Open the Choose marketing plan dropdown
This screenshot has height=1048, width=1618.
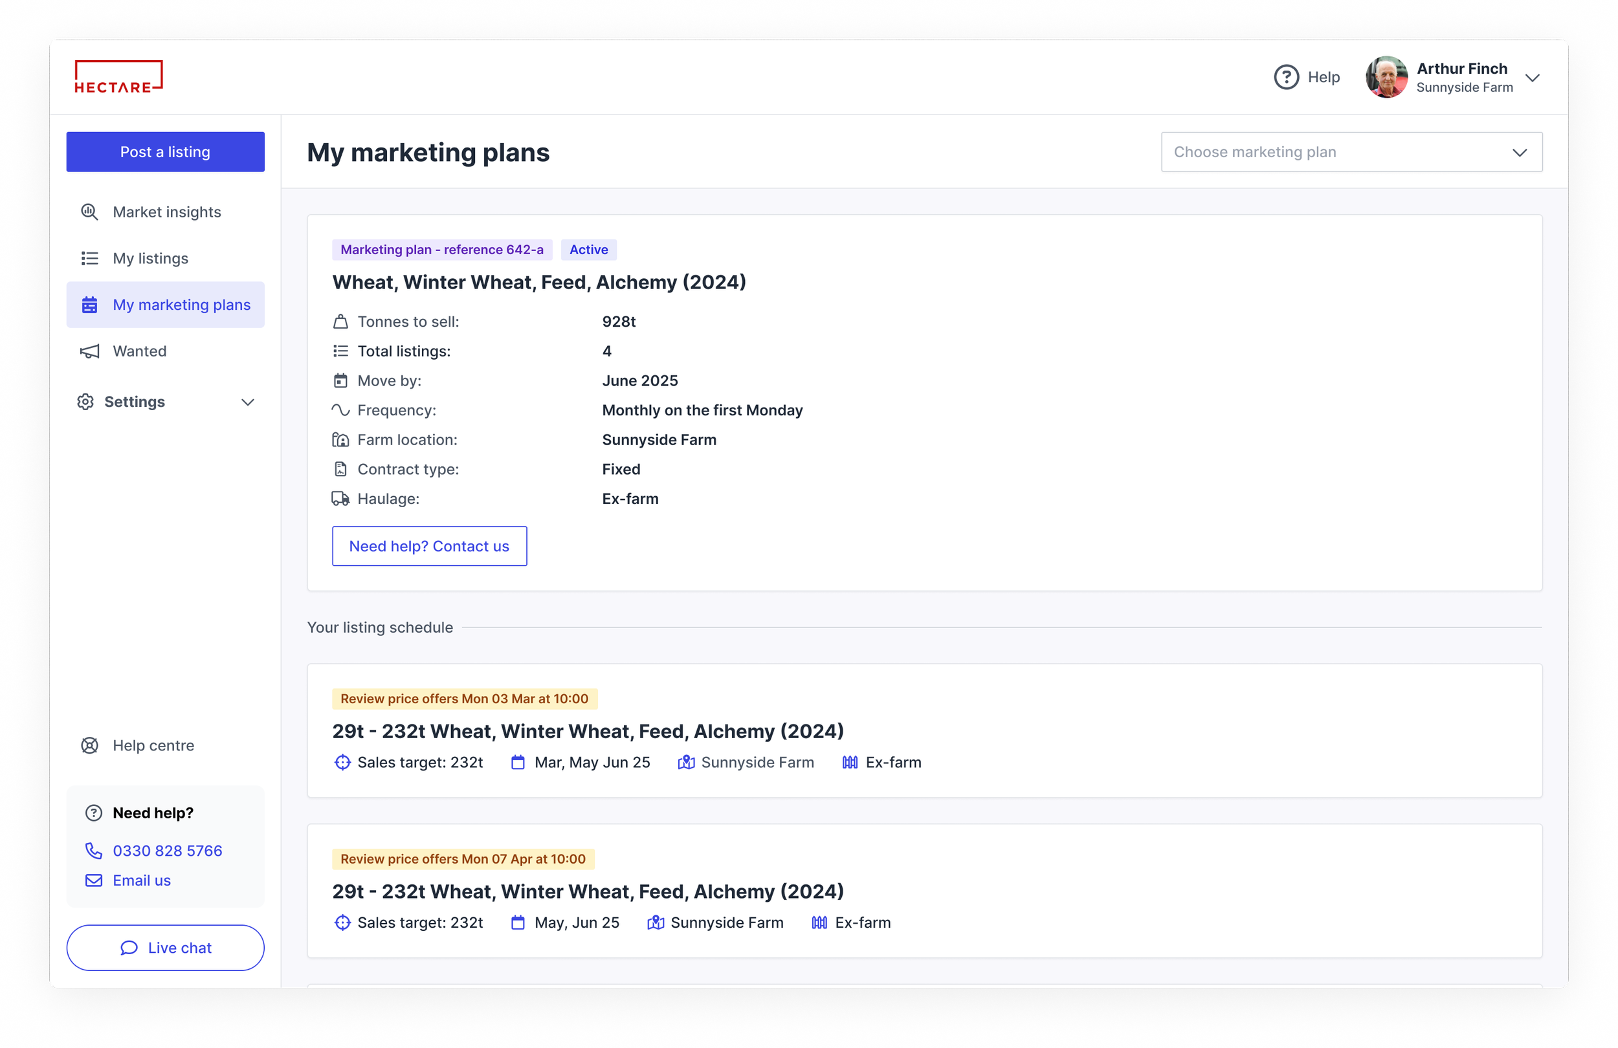1351,152
